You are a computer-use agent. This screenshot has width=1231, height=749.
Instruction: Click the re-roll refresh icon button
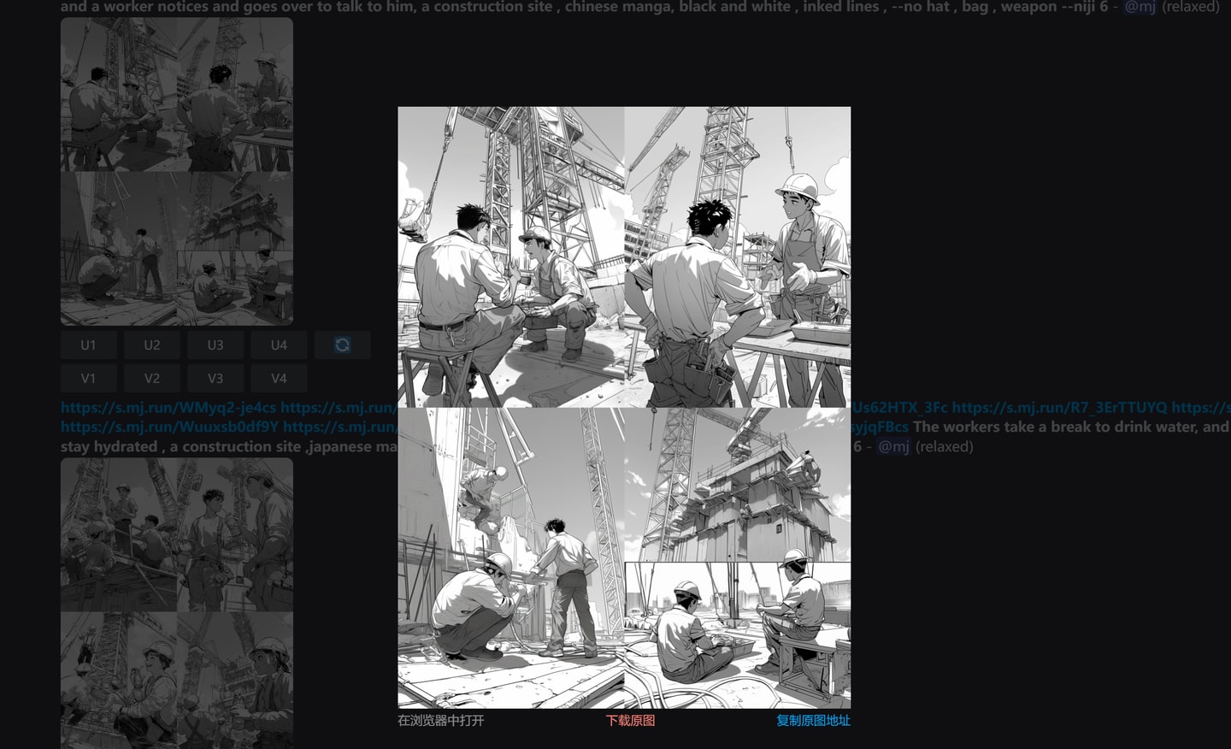pyautogui.click(x=342, y=345)
